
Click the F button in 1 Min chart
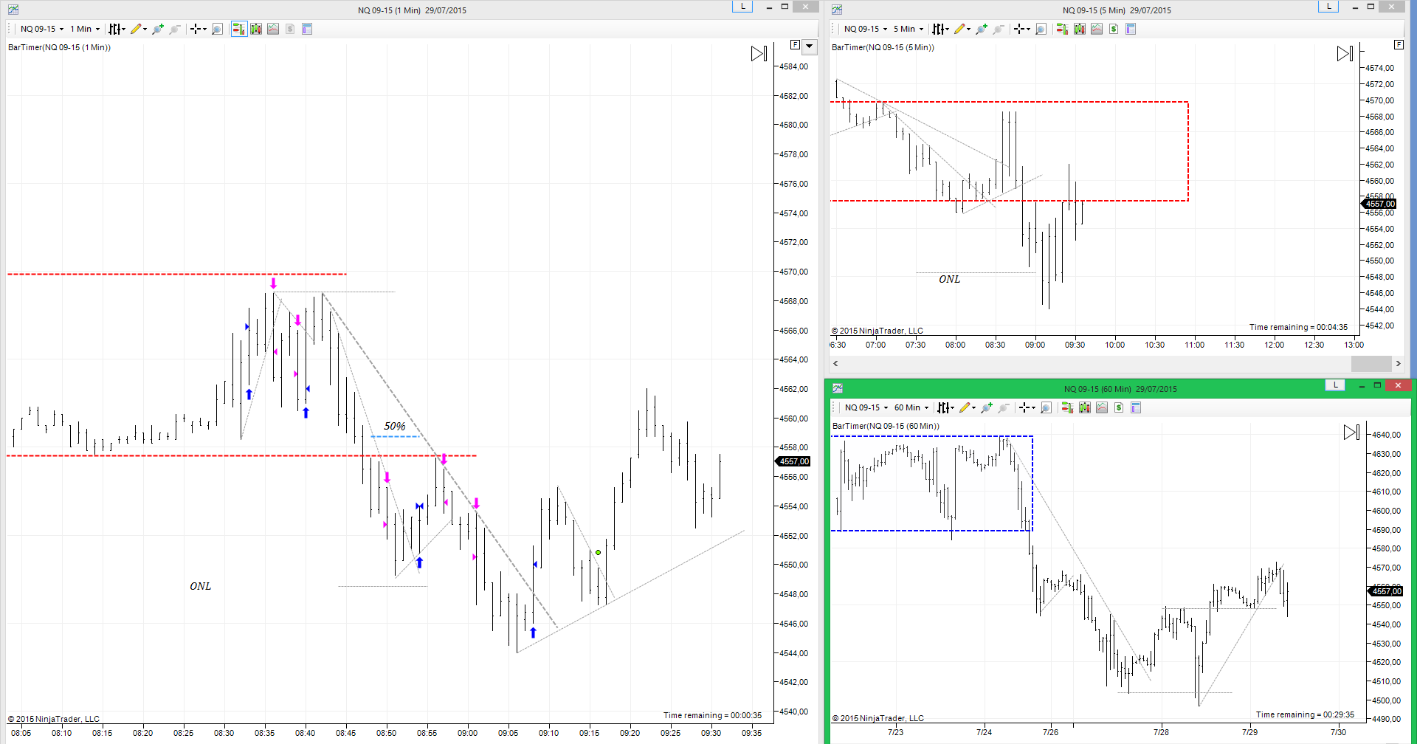click(795, 45)
